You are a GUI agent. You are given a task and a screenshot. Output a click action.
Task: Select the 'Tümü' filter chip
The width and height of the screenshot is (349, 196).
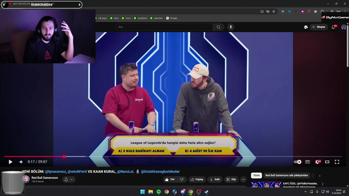tap(257, 176)
